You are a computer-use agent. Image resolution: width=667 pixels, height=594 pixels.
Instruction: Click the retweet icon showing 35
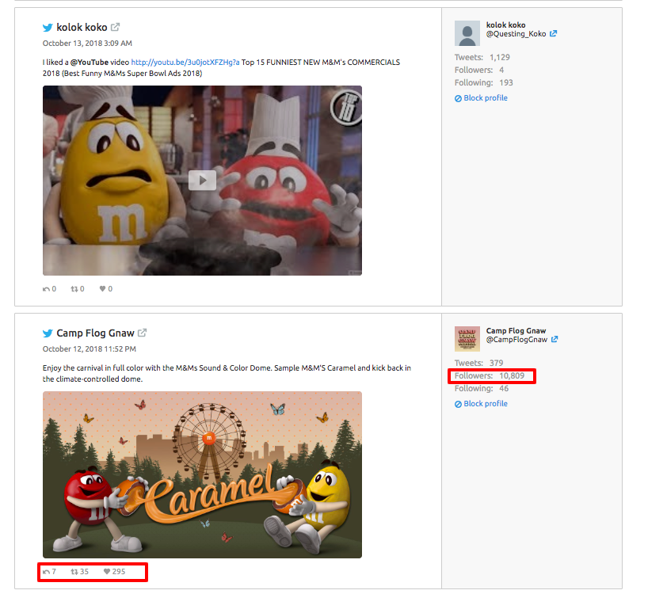[73, 571]
